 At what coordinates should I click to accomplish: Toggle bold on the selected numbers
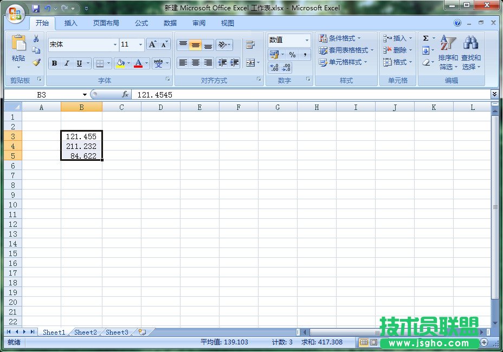54,63
